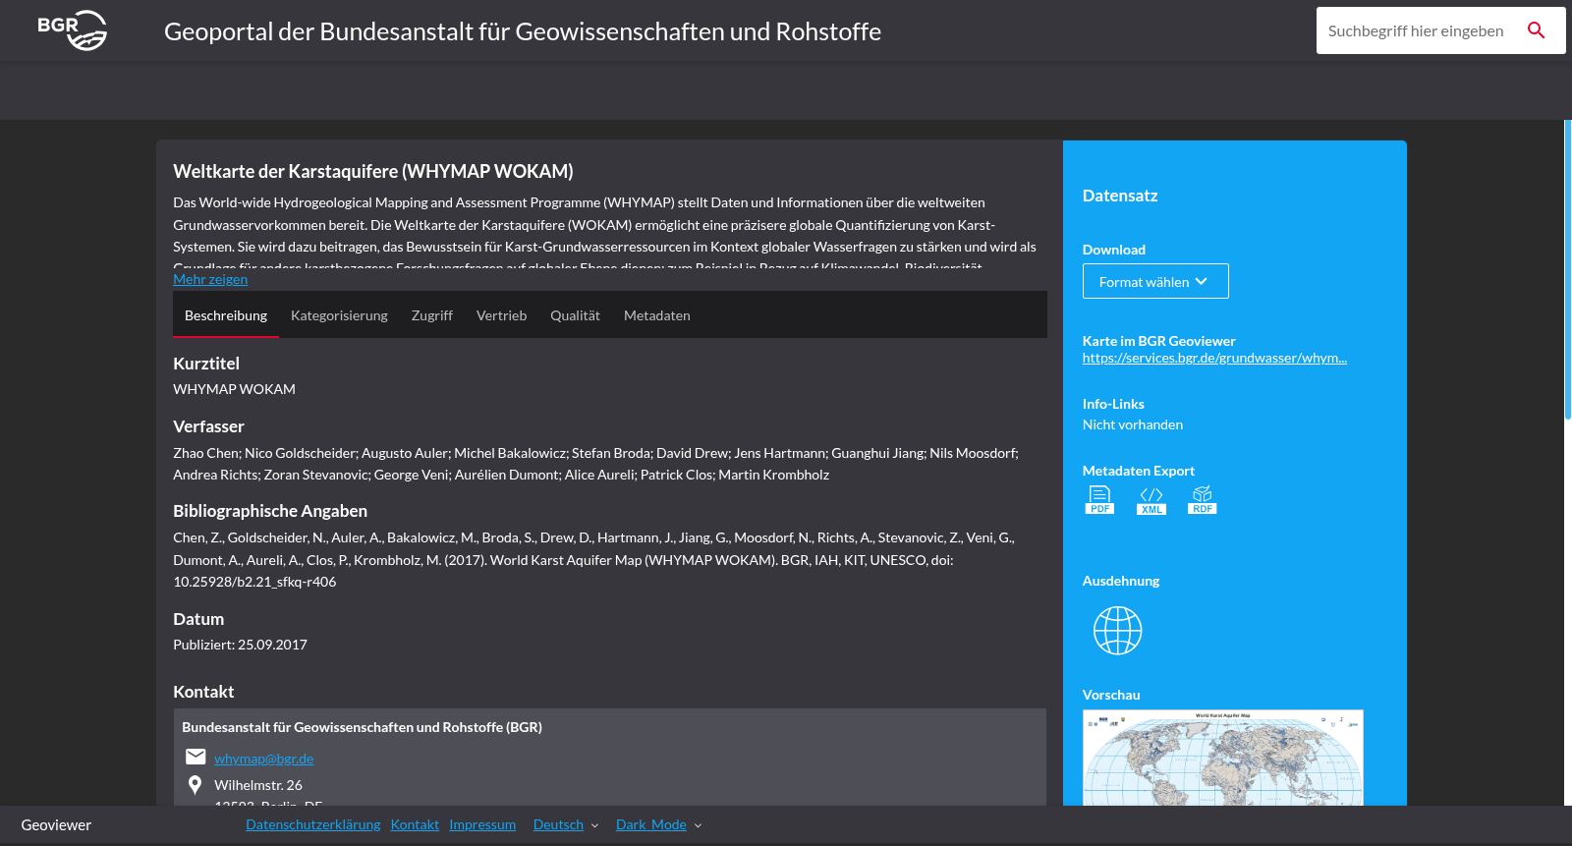The image size is (1572, 846).
Task: Click the Weltkarte der Karstaquifere heading
Action: coord(373,171)
